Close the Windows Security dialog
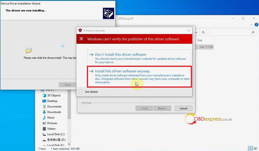 (189, 30)
